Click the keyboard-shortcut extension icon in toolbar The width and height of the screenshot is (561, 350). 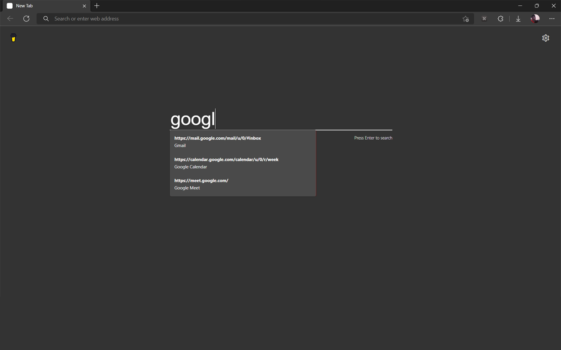[x=484, y=18]
